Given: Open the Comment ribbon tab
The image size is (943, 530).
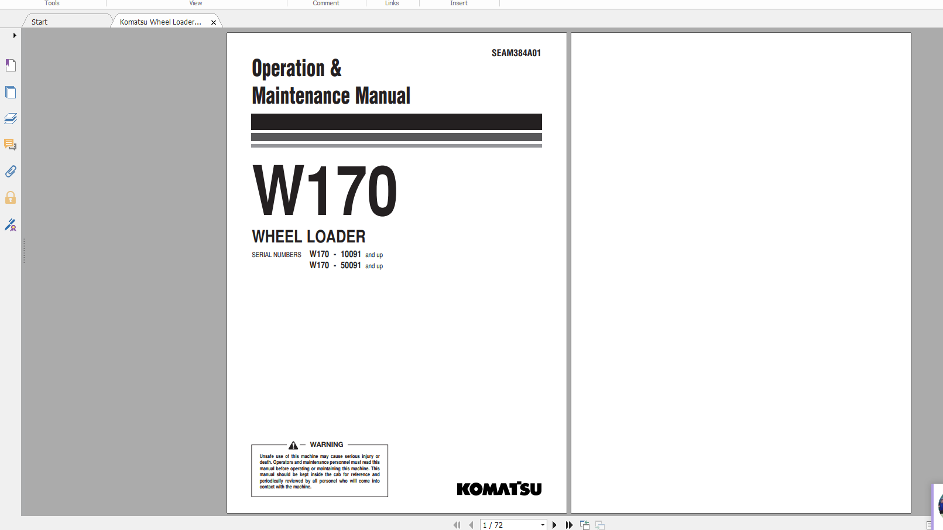Looking at the screenshot, I should point(326,4).
